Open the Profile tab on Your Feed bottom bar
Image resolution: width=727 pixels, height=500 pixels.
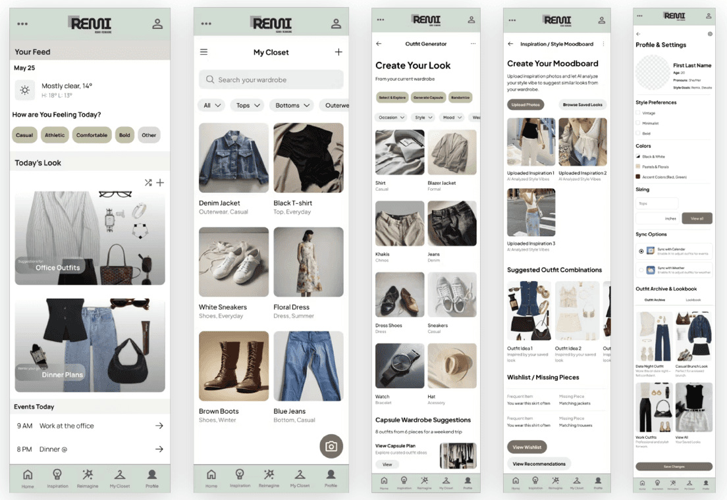click(151, 479)
